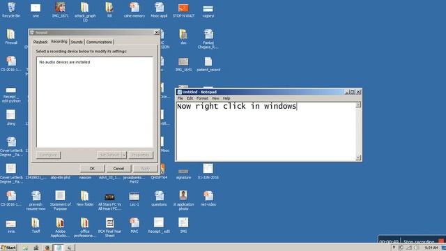Select the net-video file icon
This screenshot has height=251, width=446.
(208, 198)
